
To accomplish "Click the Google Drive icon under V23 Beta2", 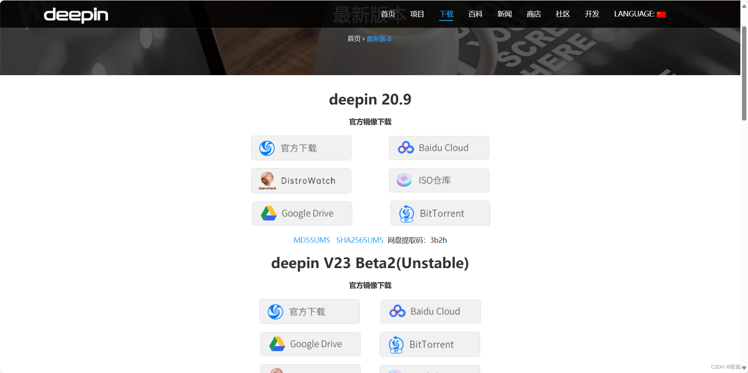I will click(x=277, y=344).
